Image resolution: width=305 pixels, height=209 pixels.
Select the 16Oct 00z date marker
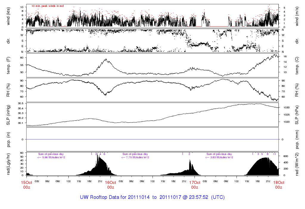coord(111,185)
